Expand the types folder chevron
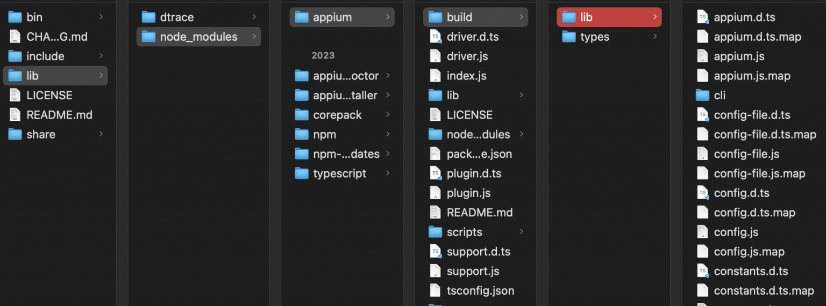The width and height of the screenshot is (826, 306). pos(655,37)
